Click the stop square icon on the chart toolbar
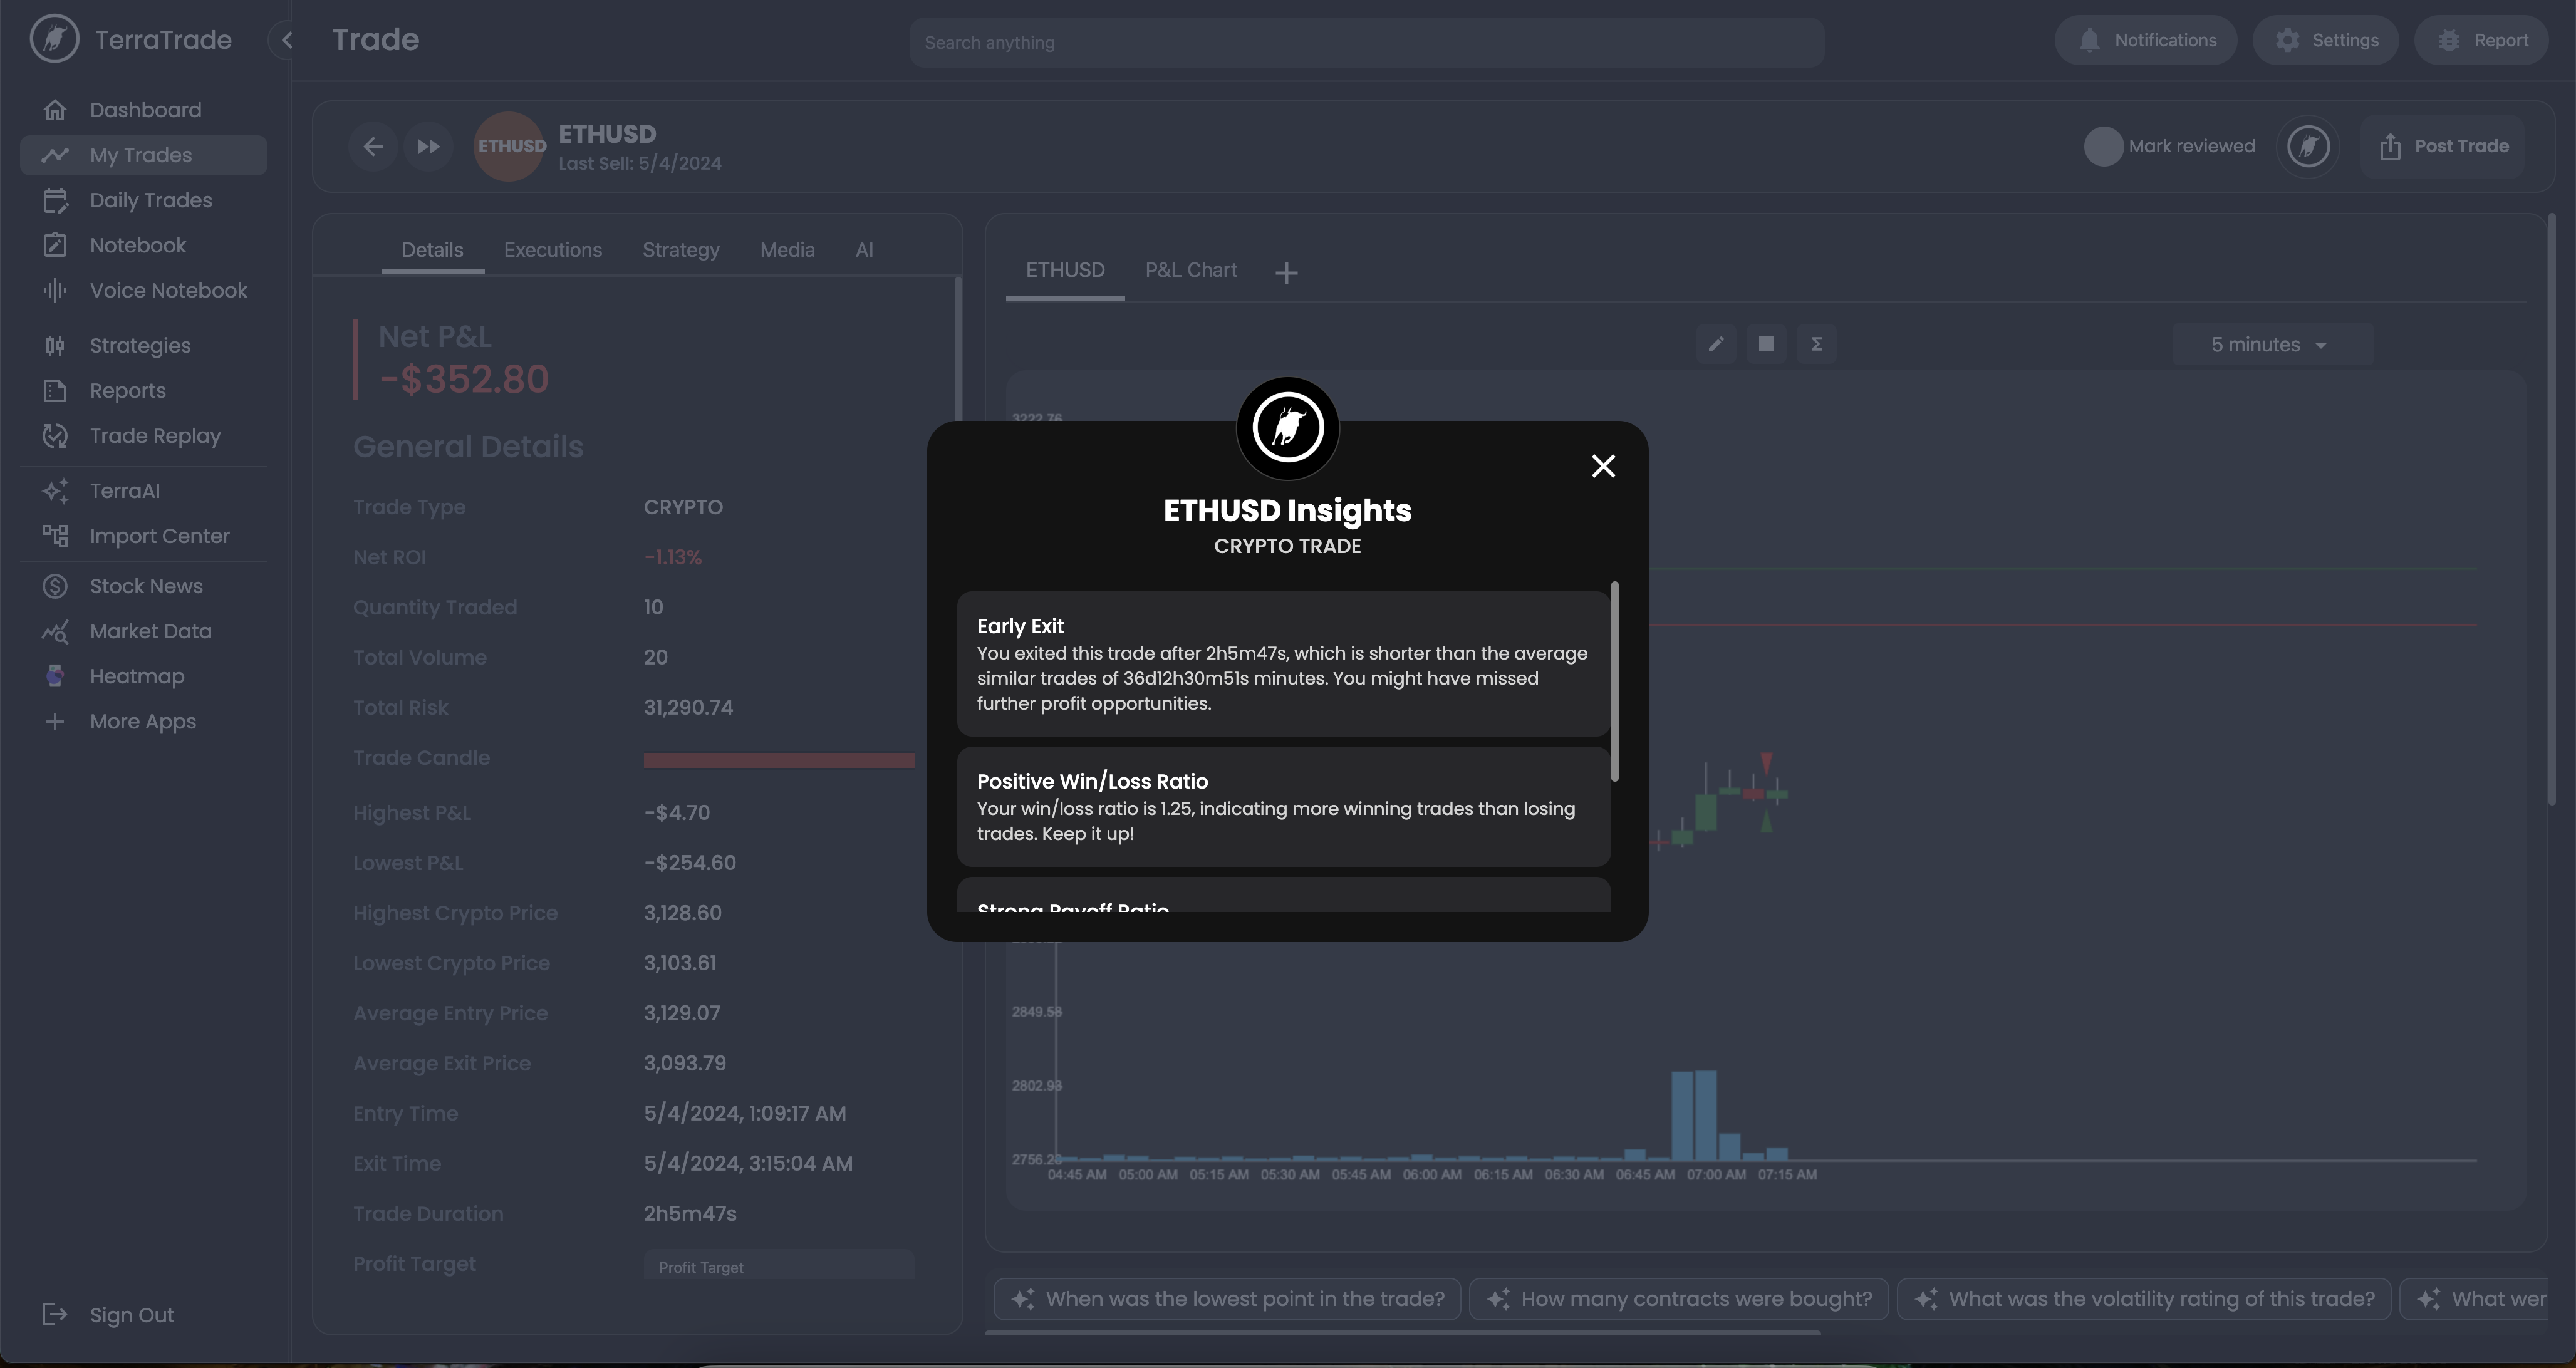This screenshot has height=1368, width=2576. pyautogui.click(x=1767, y=343)
